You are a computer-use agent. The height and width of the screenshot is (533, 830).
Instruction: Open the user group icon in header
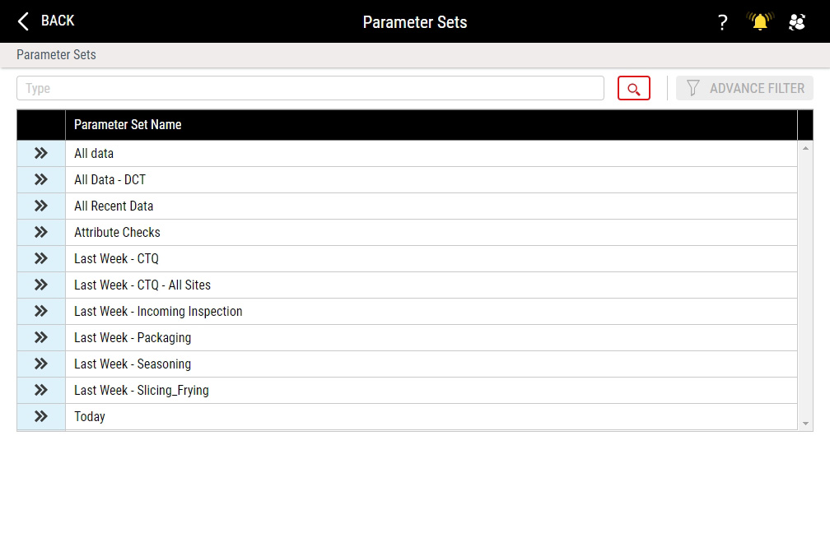pos(797,21)
